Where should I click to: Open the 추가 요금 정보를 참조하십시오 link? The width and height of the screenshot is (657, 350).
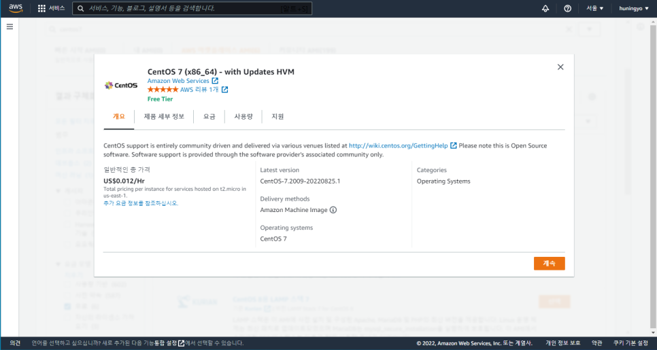click(141, 203)
